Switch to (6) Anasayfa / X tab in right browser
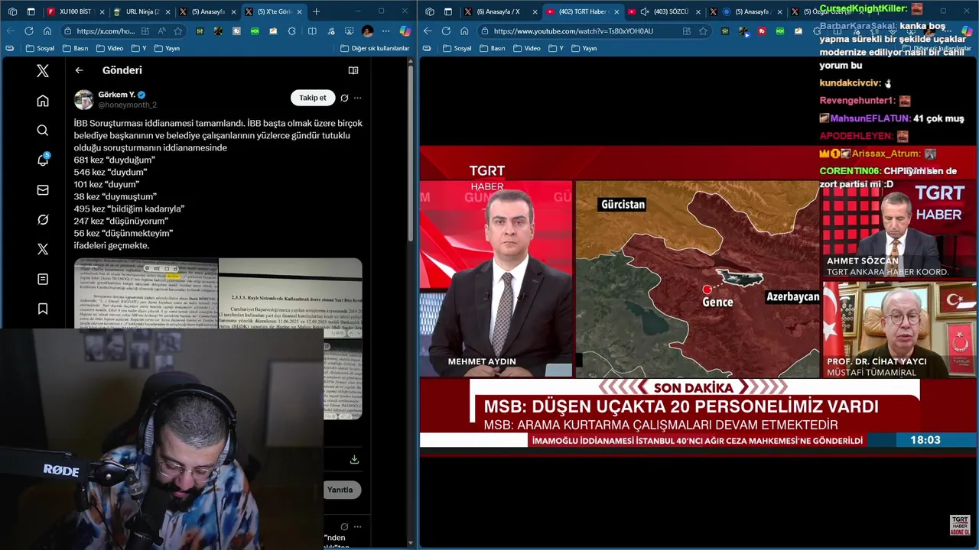The width and height of the screenshot is (979, 550). click(501, 11)
